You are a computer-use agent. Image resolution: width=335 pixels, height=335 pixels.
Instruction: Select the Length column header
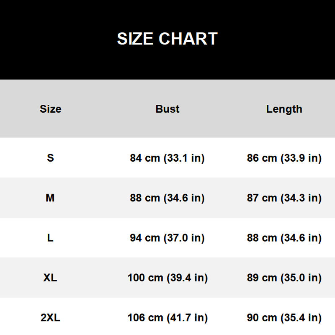click(284, 109)
